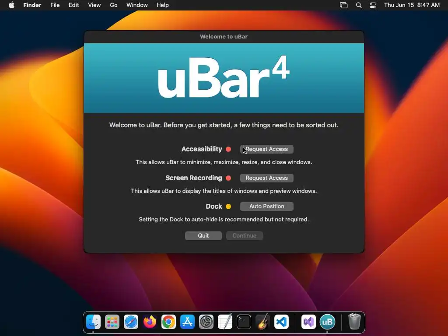Launch Terminal from the Dock
This screenshot has width=448, height=336.
coord(244,322)
